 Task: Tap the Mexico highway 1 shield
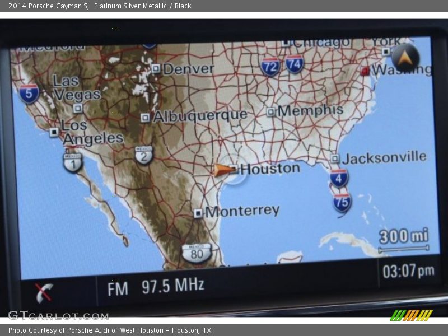point(73,162)
